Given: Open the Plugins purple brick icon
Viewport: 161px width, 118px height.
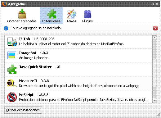Looking at the screenshot, I should [87, 14].
